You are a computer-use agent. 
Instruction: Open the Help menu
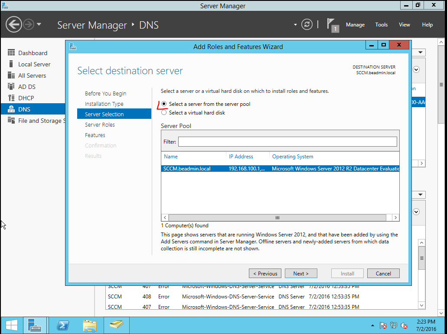tap(427, 25)
